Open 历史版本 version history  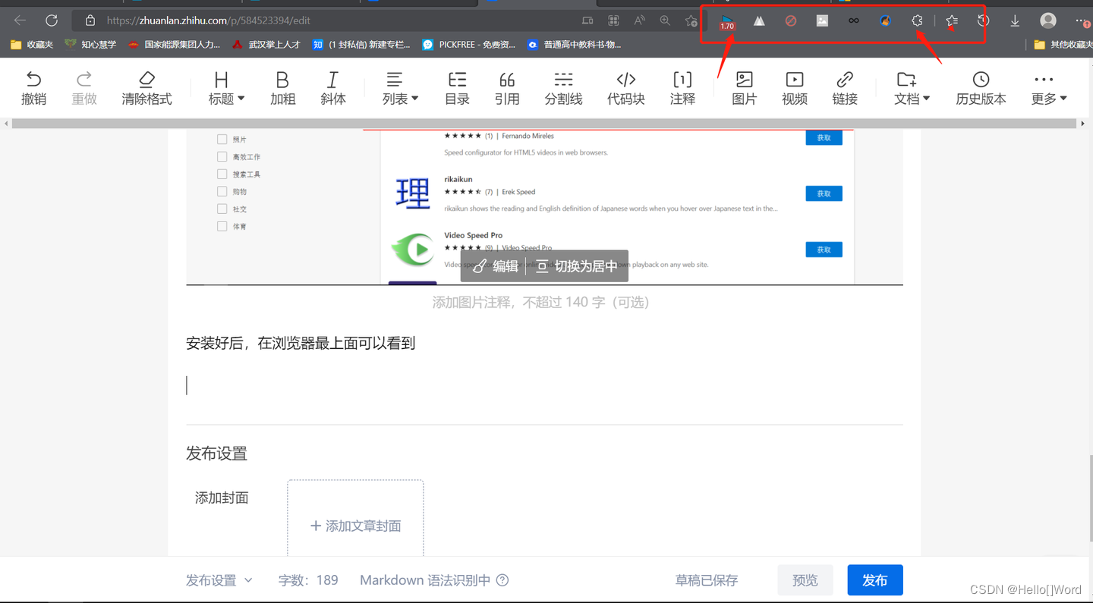981,88
